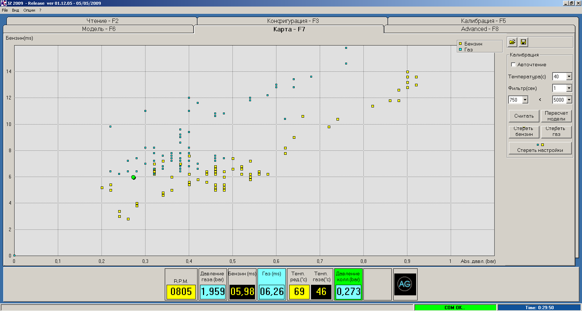This screenshot has width=582, height=311.
Task: Click the Стереть газ button
Action: (x=556, y=131)
